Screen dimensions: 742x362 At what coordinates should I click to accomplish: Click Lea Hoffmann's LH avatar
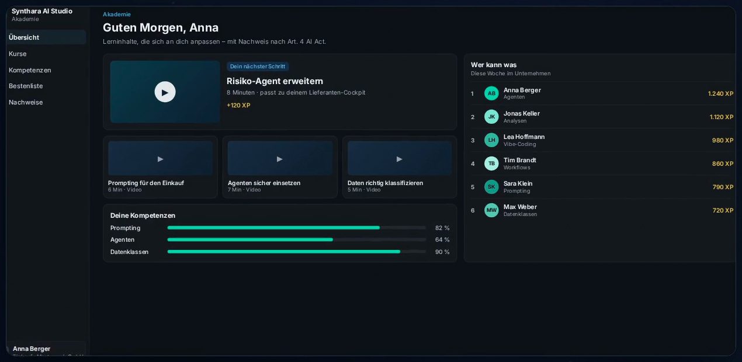pyautogui.click(x=491, y=140)
